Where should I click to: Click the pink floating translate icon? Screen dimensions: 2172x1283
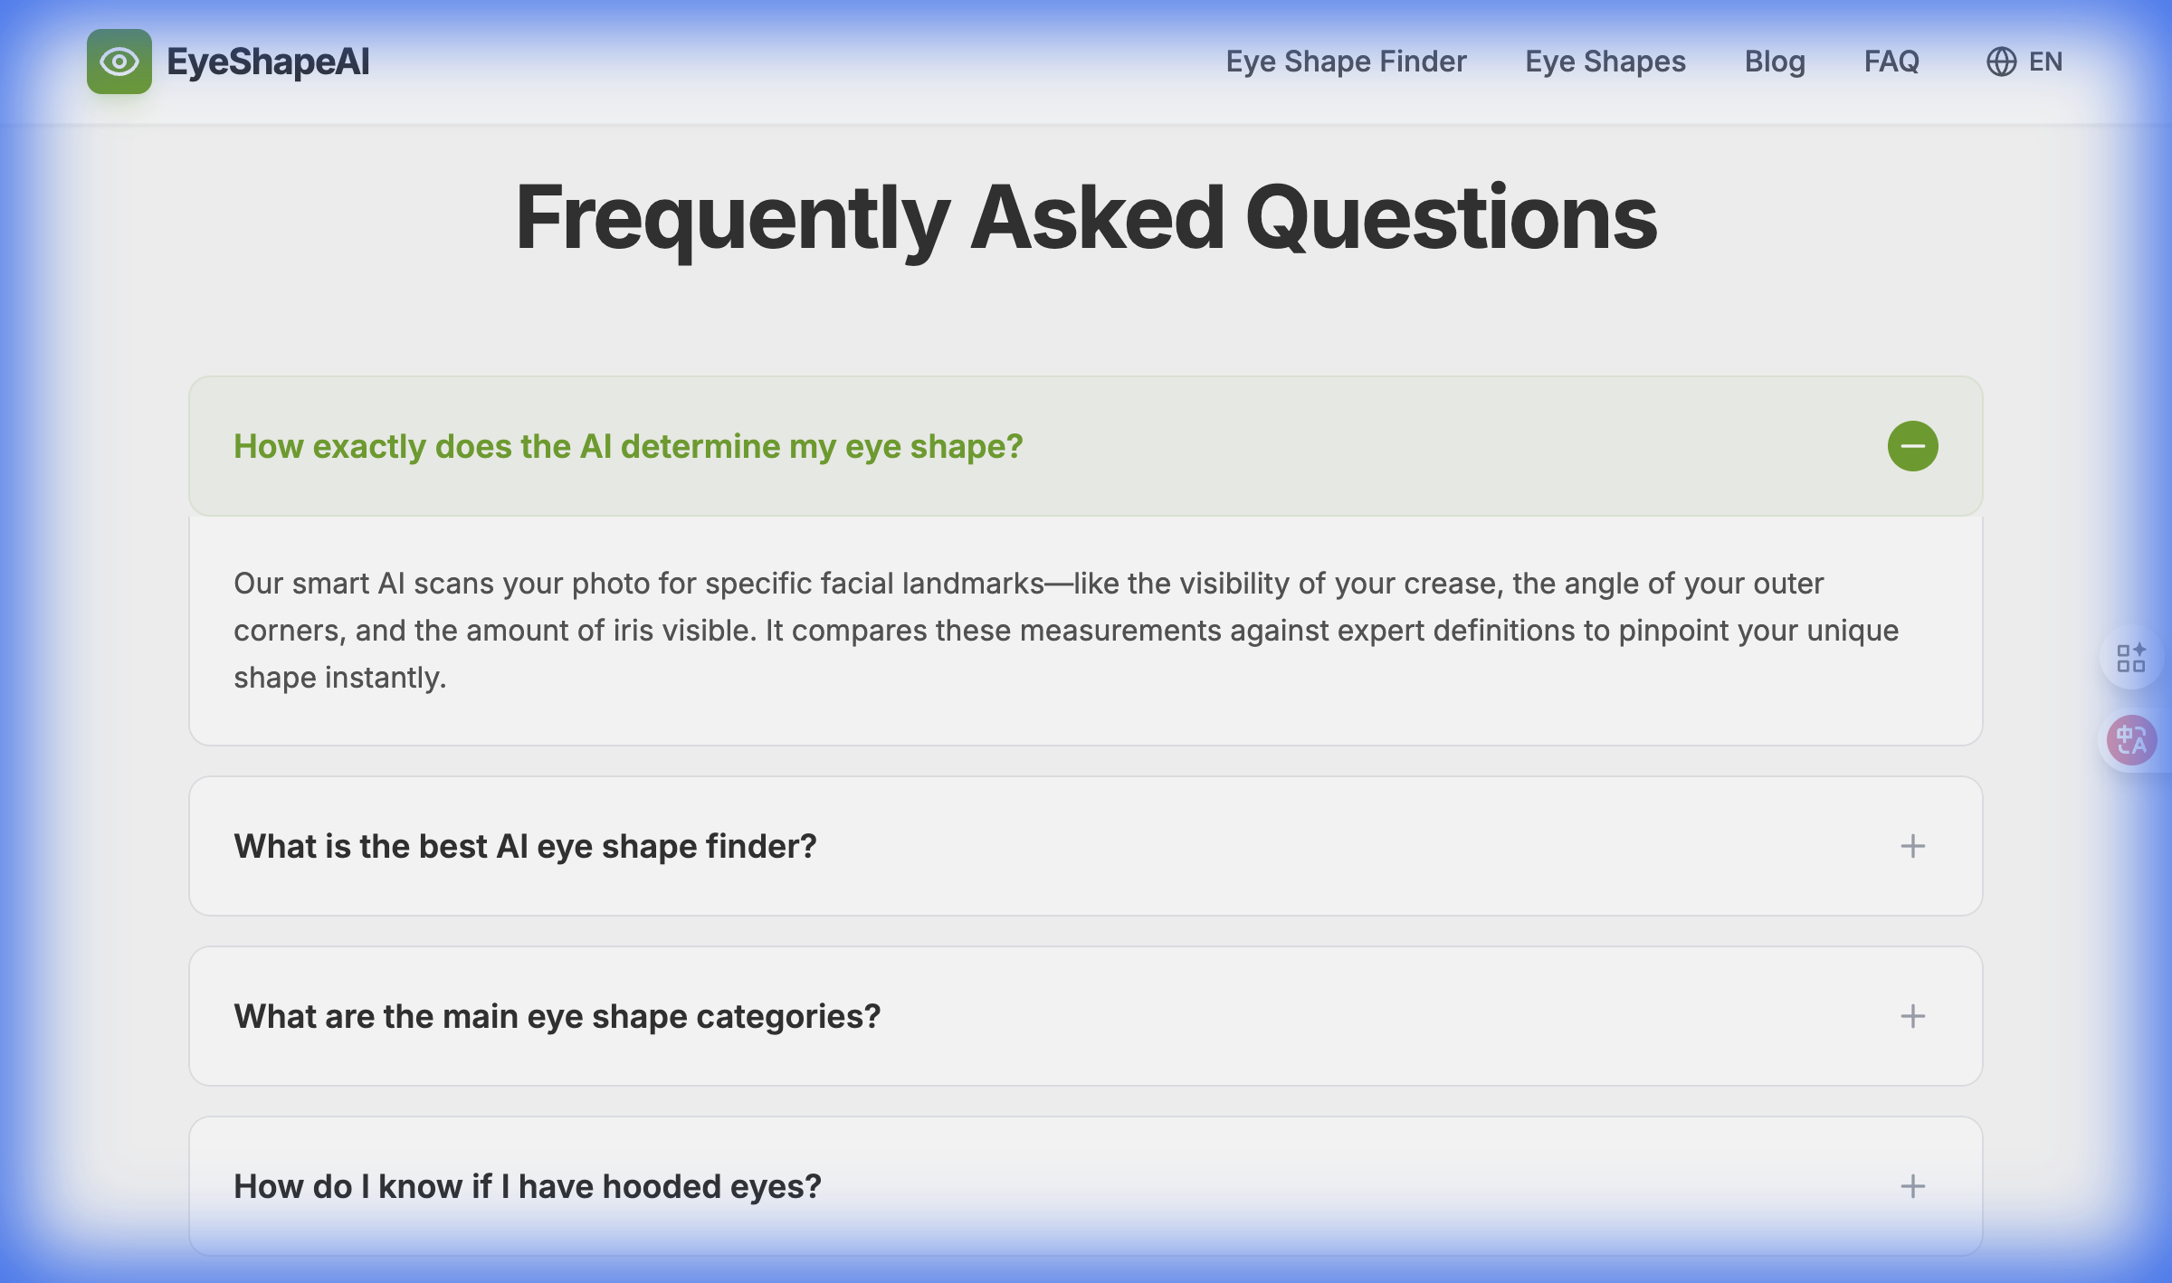click(x=2130, y=739)
